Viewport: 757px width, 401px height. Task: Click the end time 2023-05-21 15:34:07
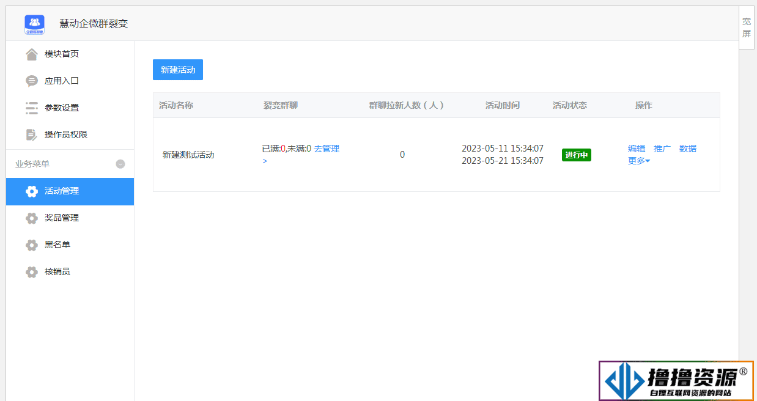point(503,161)
